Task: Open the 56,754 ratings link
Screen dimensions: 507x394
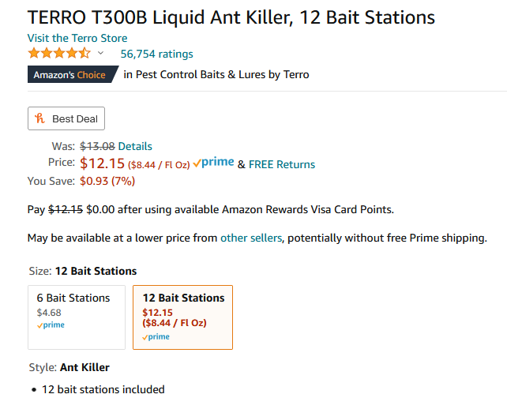Action: tap(157, 54)
